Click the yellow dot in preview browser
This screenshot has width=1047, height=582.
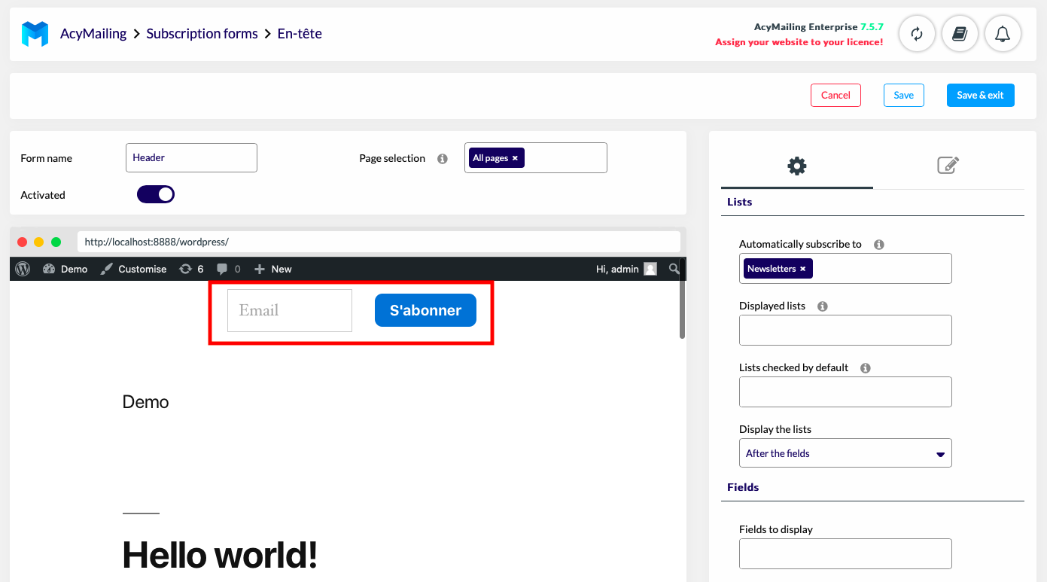click(39, 242)
